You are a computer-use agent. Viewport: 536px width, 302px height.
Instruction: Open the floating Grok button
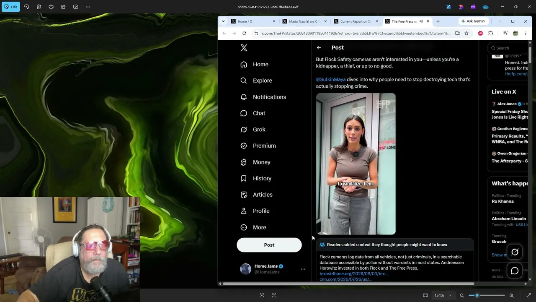click(515, 252)
